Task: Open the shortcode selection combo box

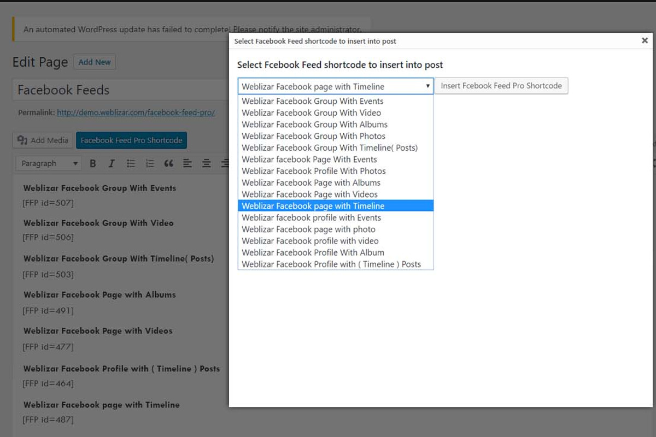Action: click(336, 86)
